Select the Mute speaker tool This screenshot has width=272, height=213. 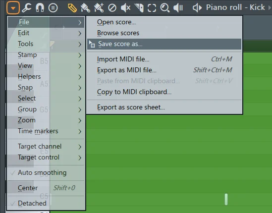(125, 8)
